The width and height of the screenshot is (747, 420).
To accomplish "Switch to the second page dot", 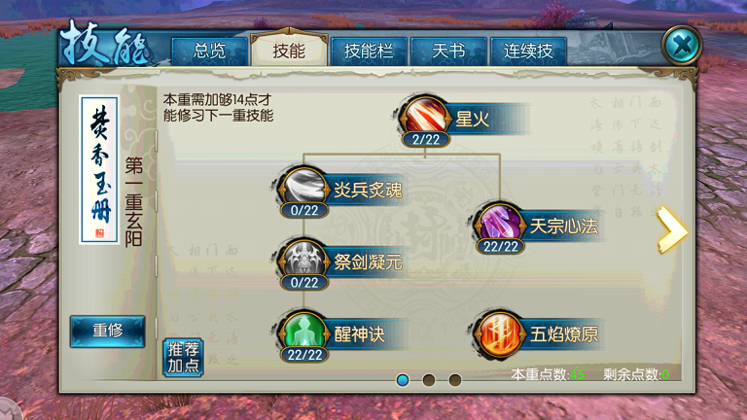I will point(429,380).
